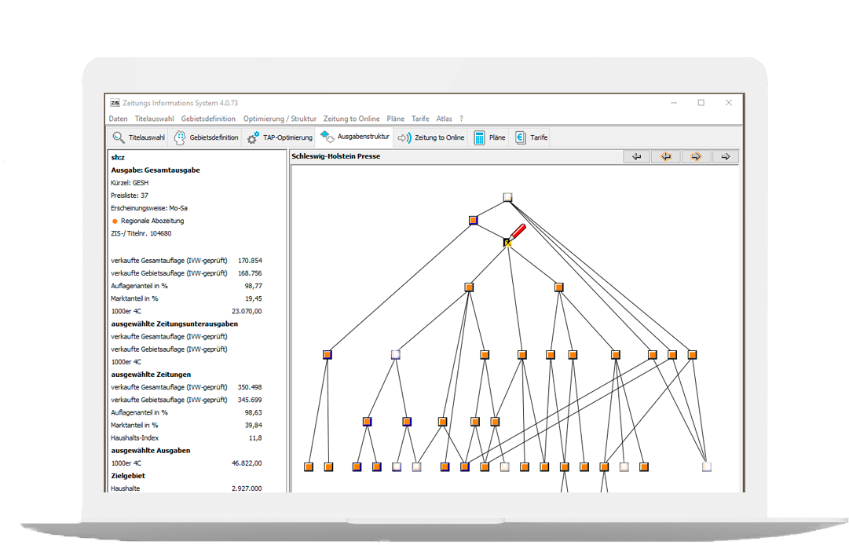The height and width of the screenshot is (545, 849).
Task: Click the euro Tarife toolbar icon
Action: (x=520, y=137)
